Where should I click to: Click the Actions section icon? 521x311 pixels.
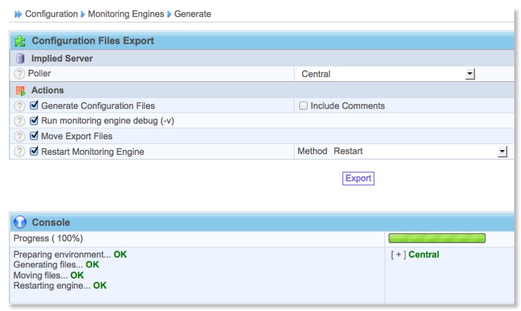click(20, 90)
